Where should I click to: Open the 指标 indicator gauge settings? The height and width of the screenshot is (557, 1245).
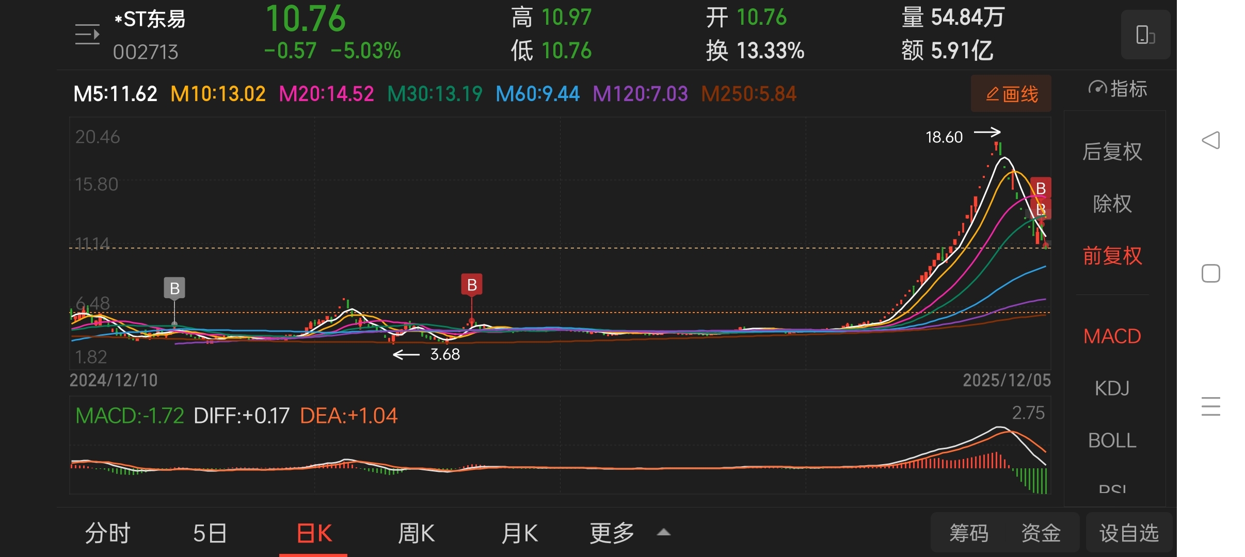point(1118,89)
